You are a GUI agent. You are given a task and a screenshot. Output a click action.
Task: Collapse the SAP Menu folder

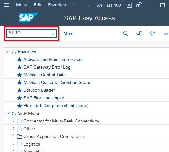coord(8,113)
